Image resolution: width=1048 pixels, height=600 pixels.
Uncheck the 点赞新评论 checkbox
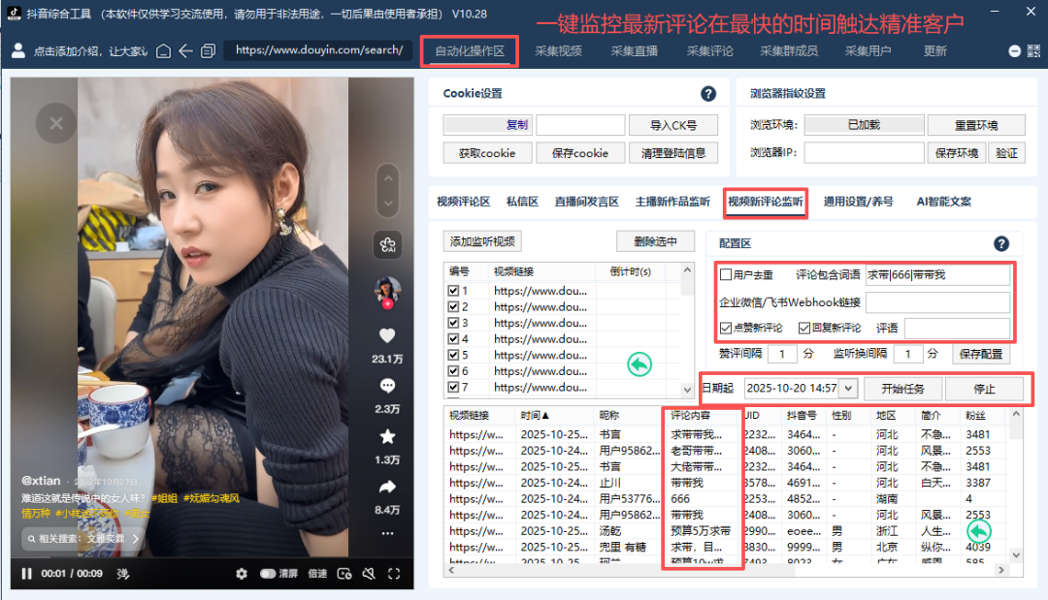tap(726, 328)
